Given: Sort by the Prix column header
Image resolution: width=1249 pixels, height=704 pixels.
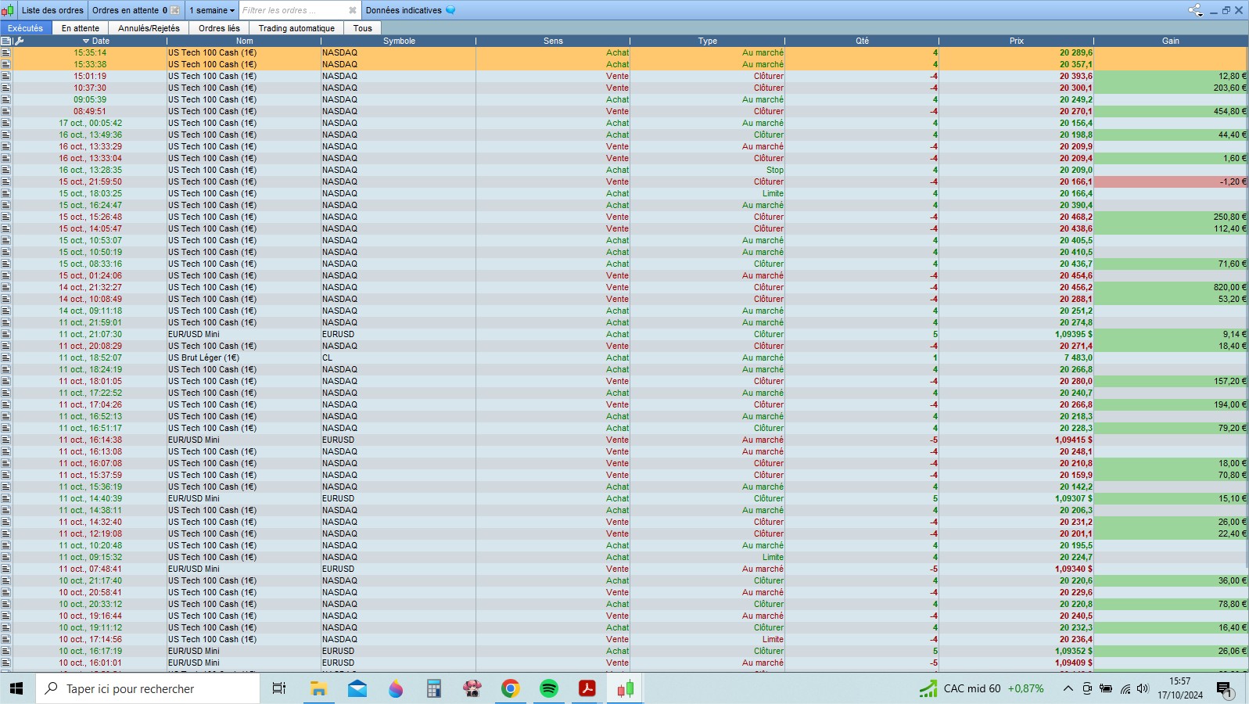Looking at the screenshot, I should click(x=1016, y=41).
